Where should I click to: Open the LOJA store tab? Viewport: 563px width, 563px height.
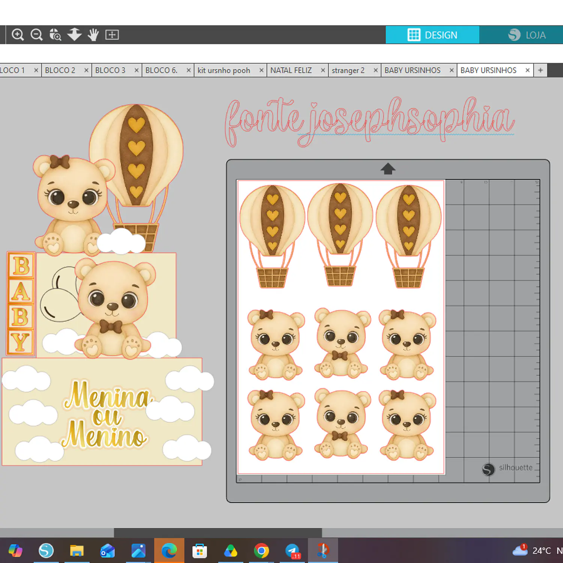527,35
